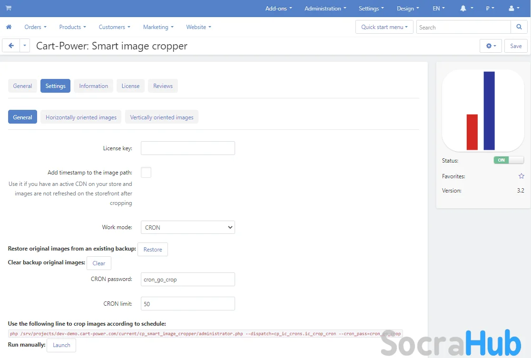Click the back arrow button
The width and height of the screenshot is (531, 358).
(11, 46)
